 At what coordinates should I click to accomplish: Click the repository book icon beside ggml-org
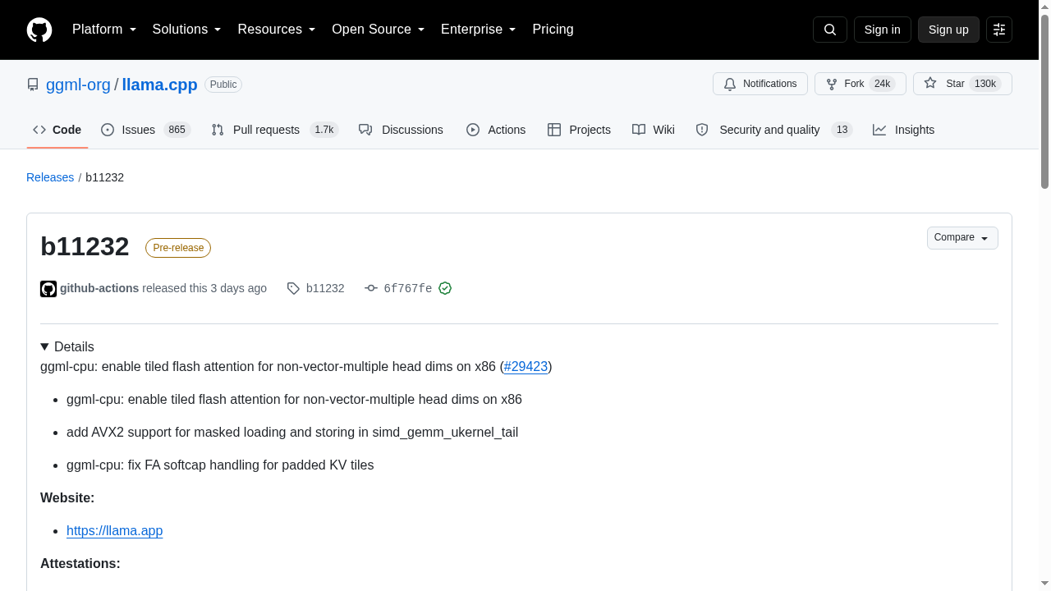33,85
